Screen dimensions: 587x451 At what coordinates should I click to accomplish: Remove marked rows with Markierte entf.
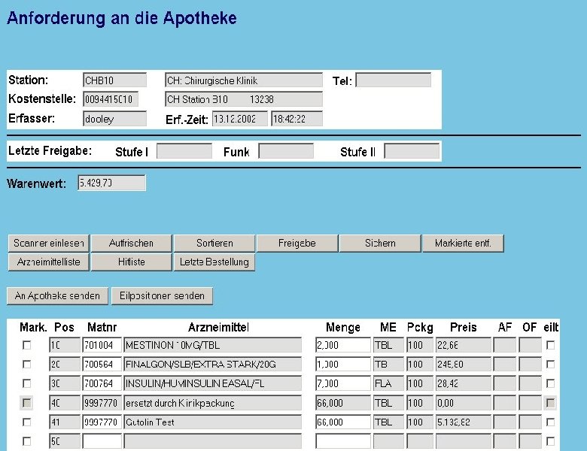click(x=463, y=244)
